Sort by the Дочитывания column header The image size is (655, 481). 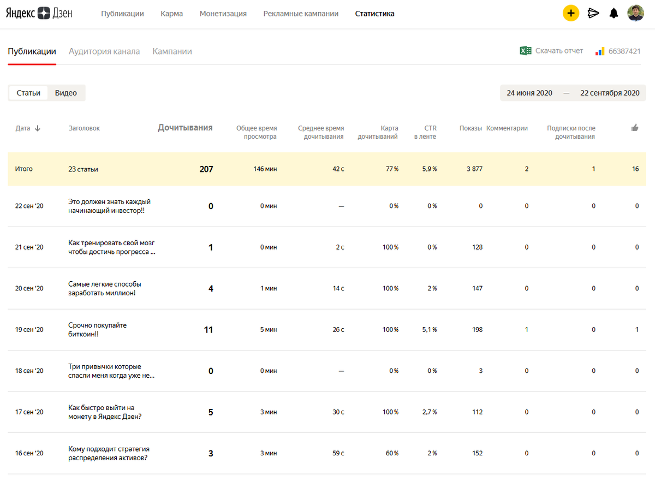[x=185, y=128]
